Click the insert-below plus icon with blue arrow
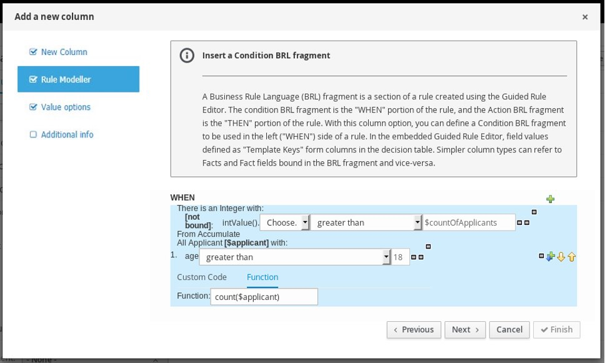Viewport: 605px width, 363px height. coord(551,257)
